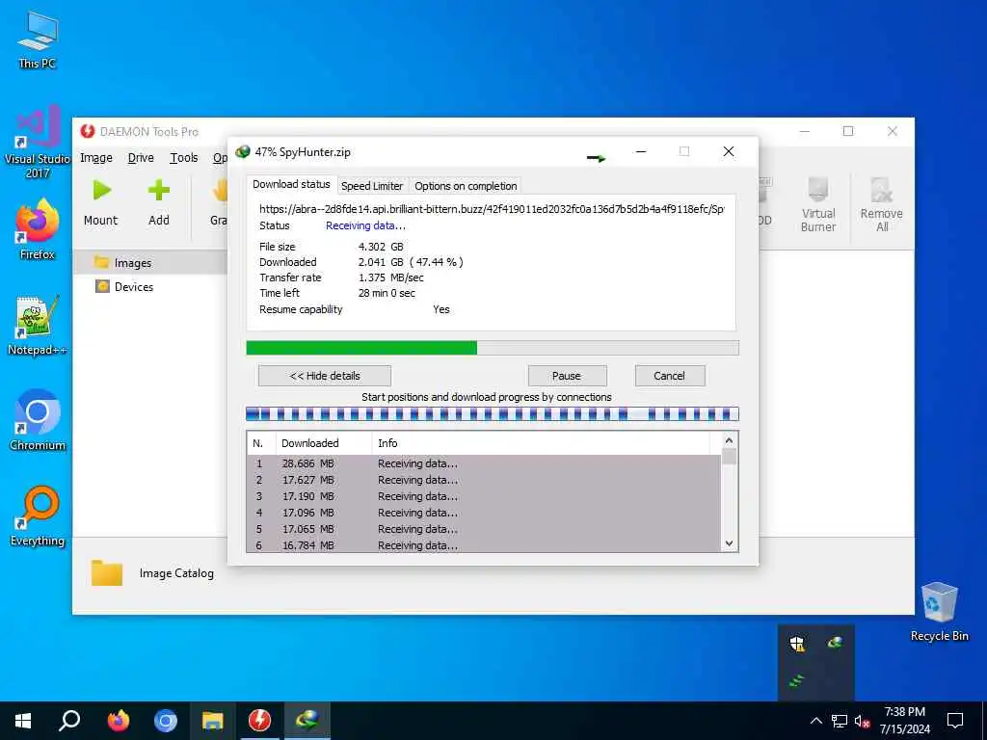Select connection row with 28.686 MB
Image resolution: width=987 pixels, height=740 pixels.
[x=484, y=463]
